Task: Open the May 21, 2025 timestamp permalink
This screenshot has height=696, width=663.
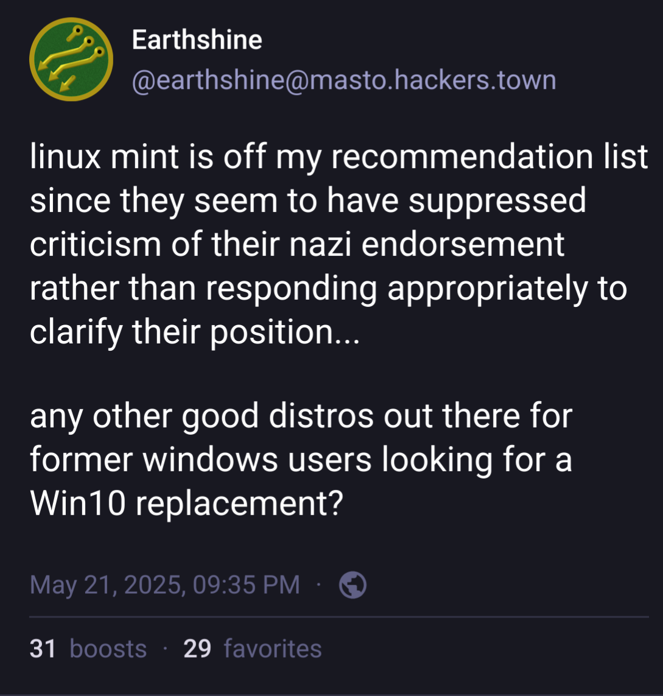Action: click(x=165, y=585)
